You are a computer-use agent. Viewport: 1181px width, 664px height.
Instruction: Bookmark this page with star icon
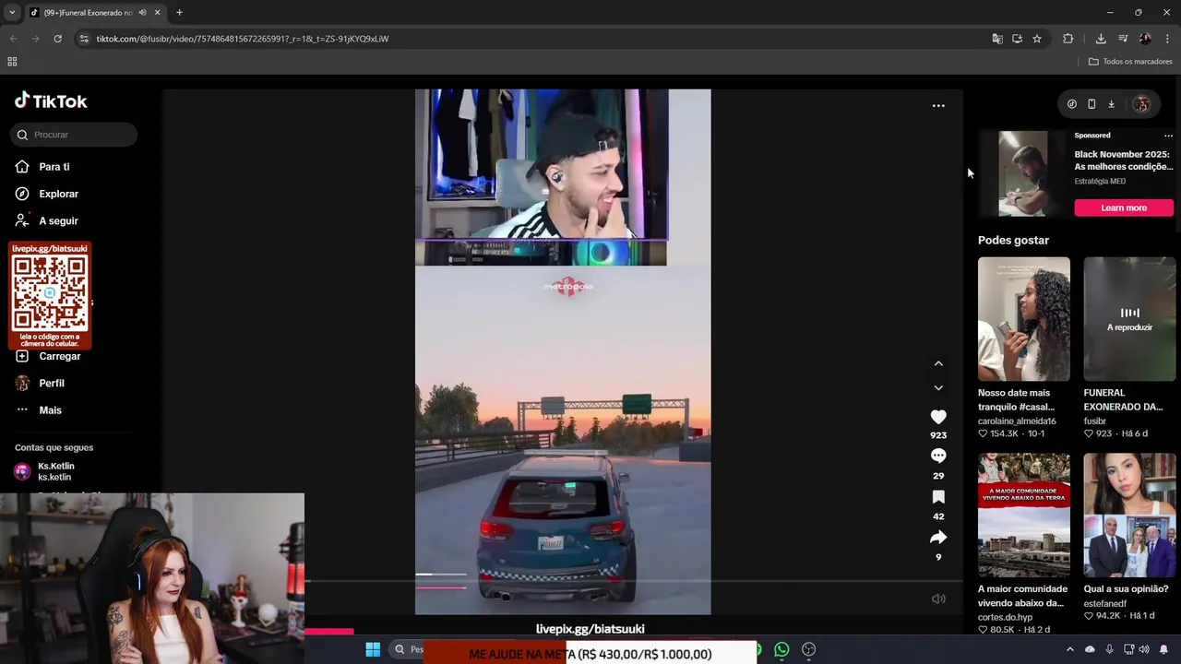click(1037, 39)
